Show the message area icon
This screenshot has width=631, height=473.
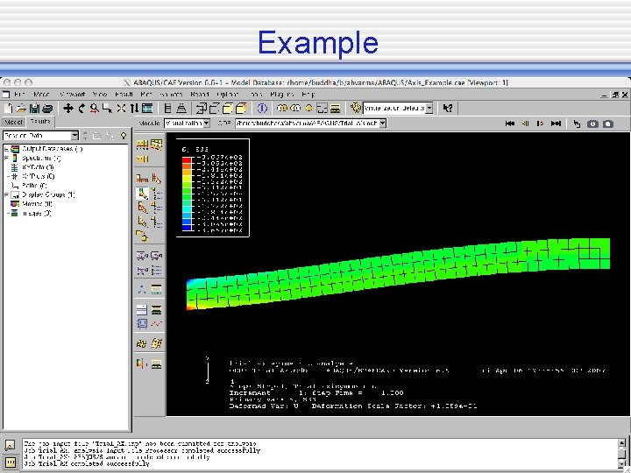click(x=10, y=445)
